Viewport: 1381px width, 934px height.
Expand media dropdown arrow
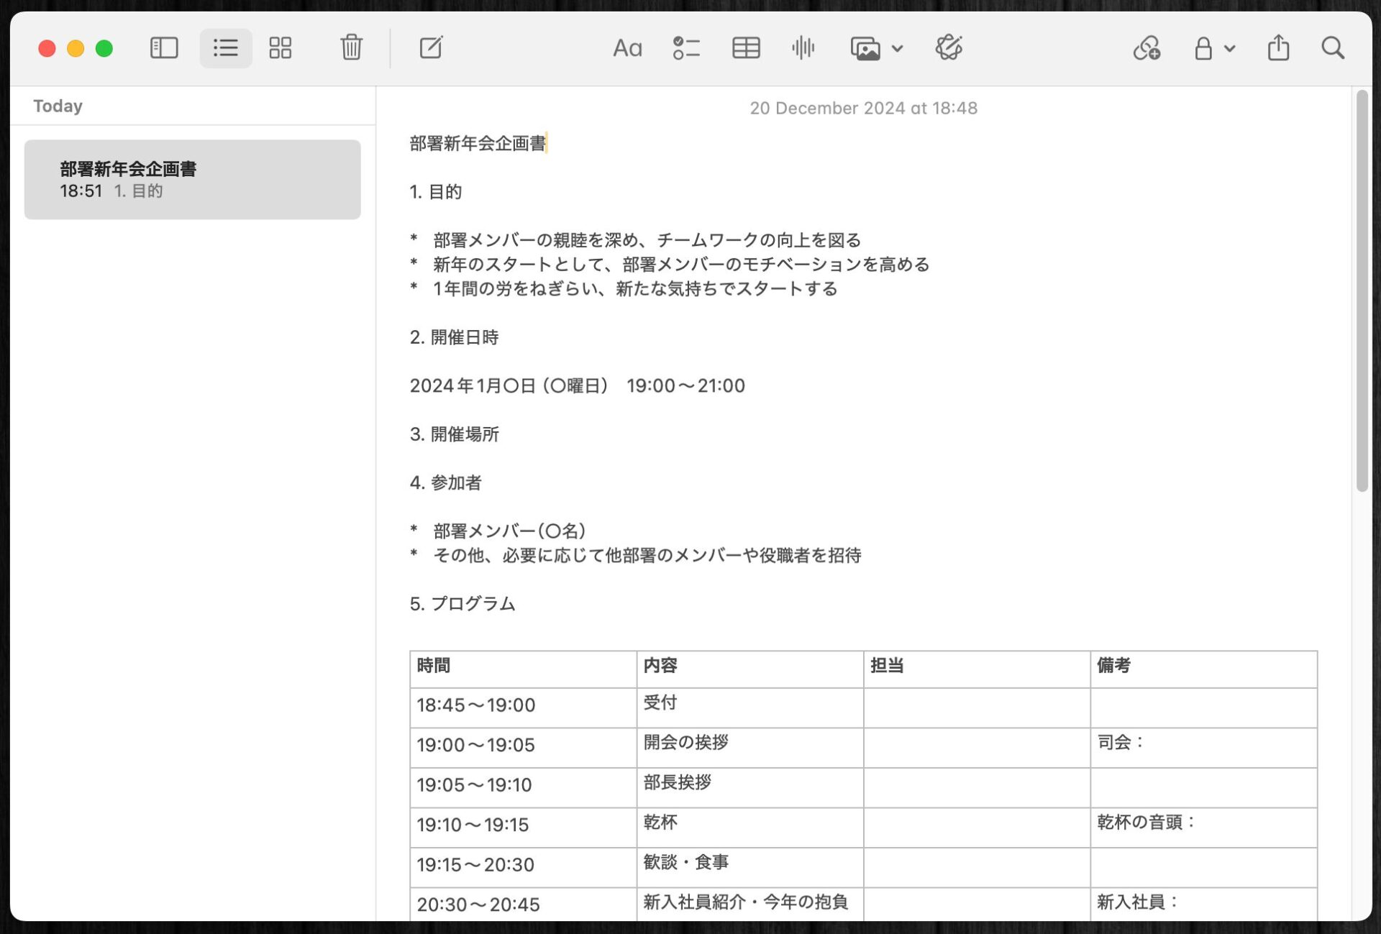(897, 49)
